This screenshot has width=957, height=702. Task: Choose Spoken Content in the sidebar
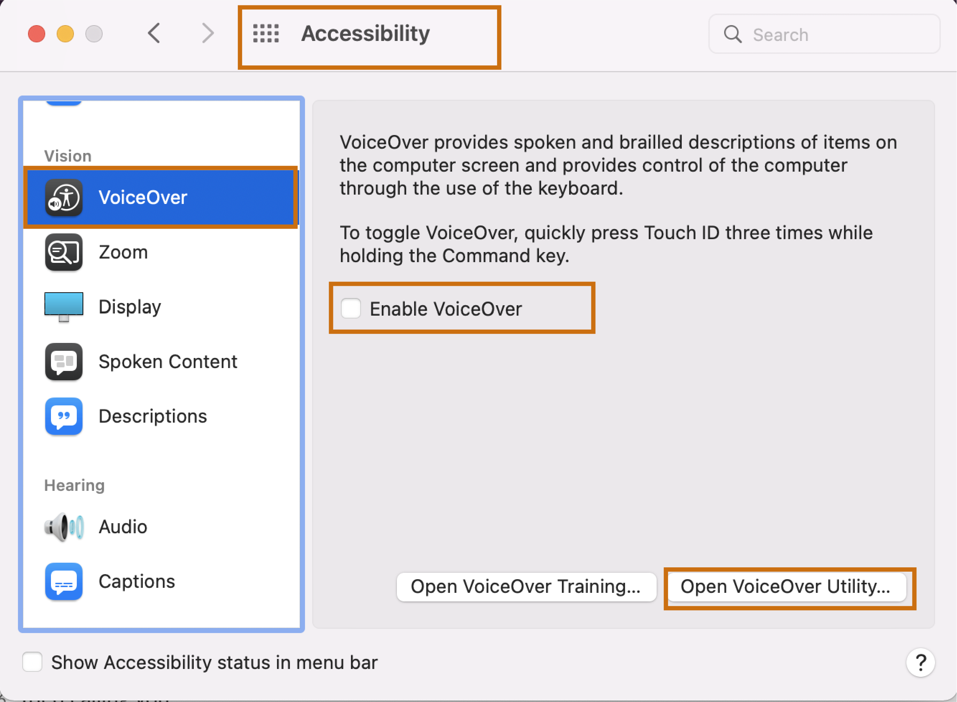tap(168, 362)
